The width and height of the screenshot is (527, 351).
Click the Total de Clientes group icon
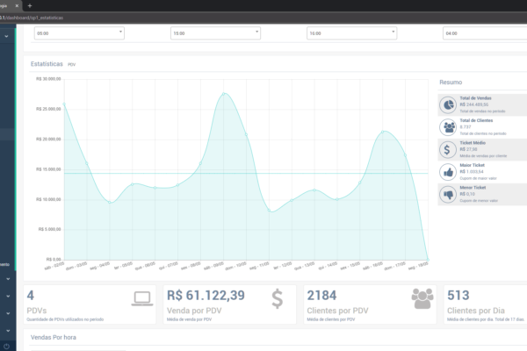point(448,127)
